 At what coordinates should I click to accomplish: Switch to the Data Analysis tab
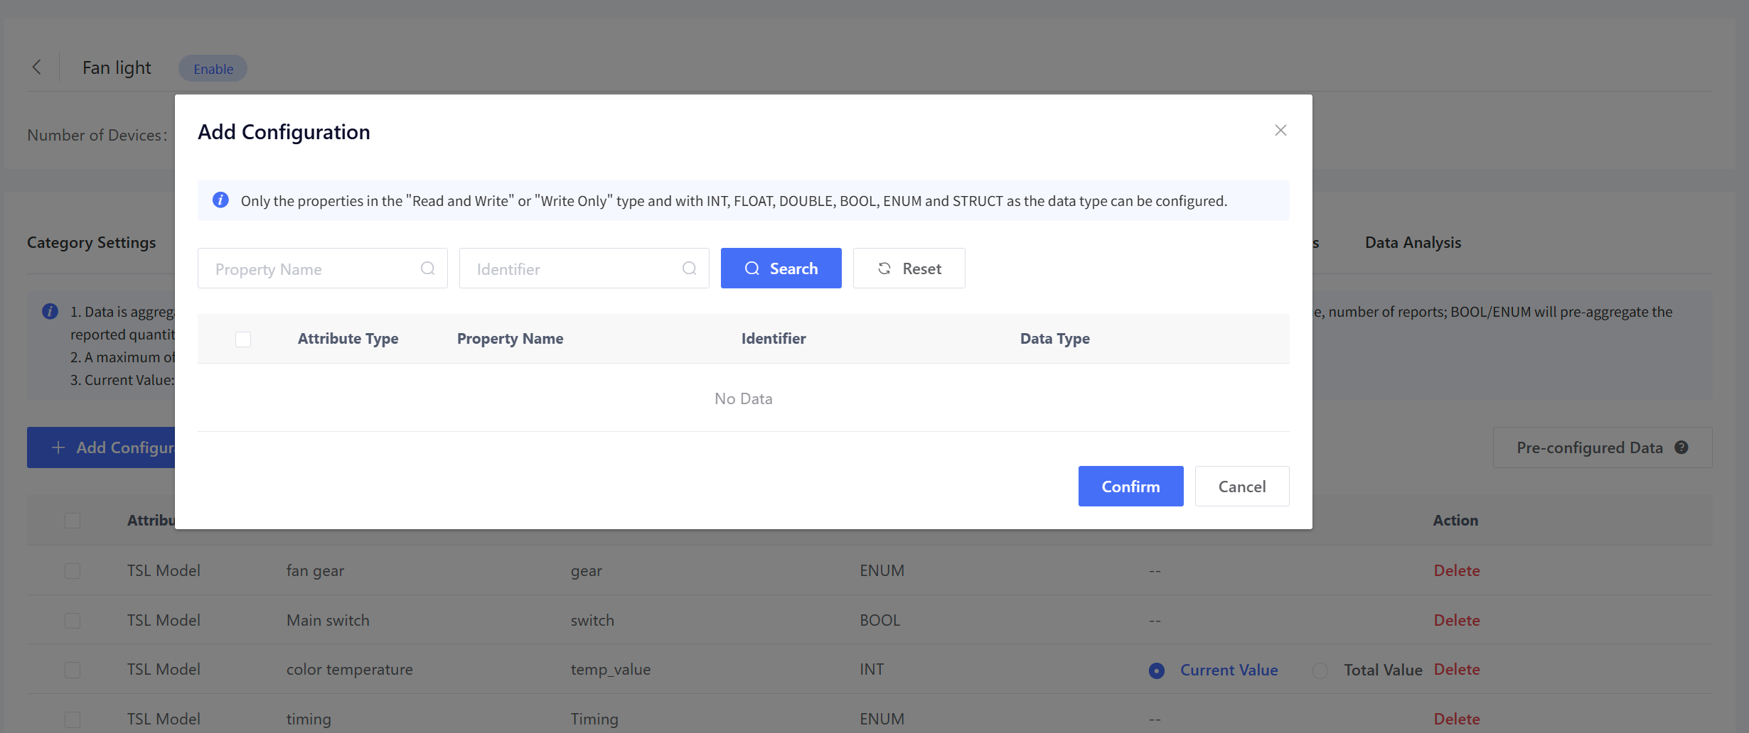click(1413, 243)
